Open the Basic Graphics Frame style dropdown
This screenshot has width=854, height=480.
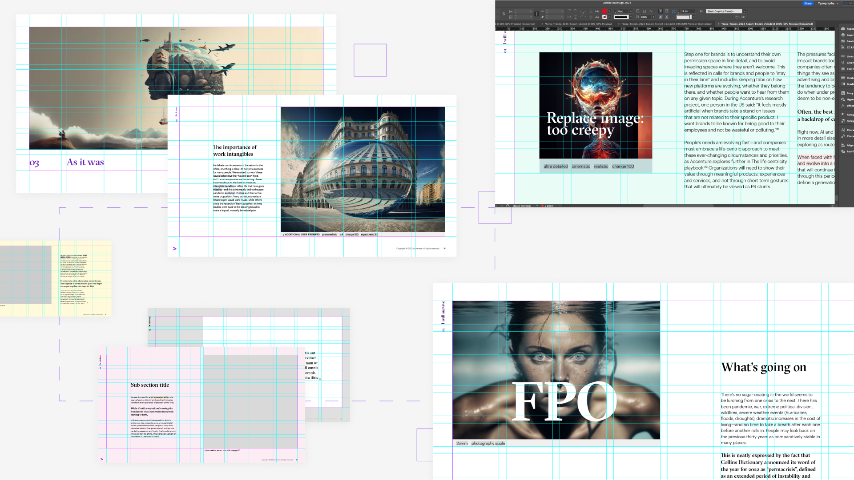click(744, 11)
